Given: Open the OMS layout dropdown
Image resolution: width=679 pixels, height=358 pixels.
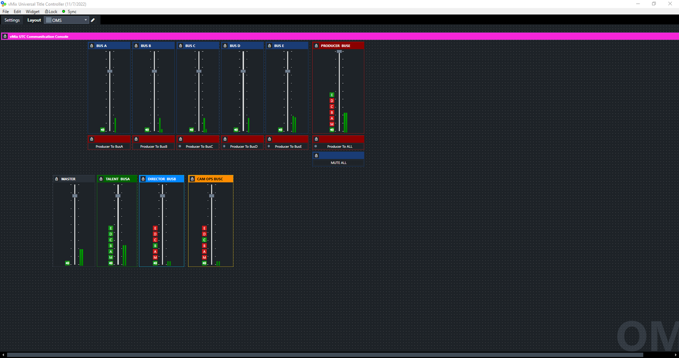Looking at the screenshot, I should tap(85, 20).
